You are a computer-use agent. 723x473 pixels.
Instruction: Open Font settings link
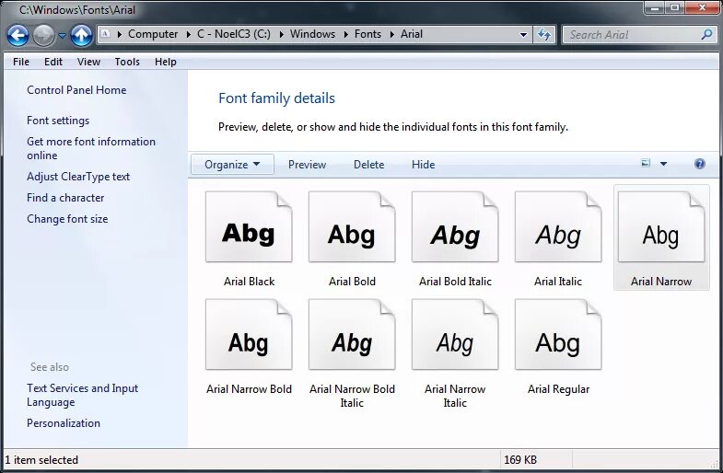(x=58, y=121)
